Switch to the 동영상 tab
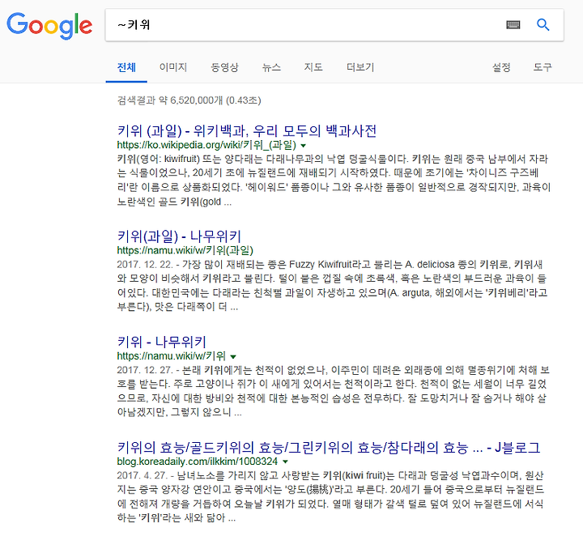Image resolution: width=583 pixels, height=536 pixels. coord(224,67)
